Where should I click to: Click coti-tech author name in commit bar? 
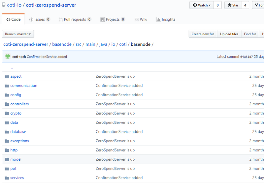pos(19,57)
